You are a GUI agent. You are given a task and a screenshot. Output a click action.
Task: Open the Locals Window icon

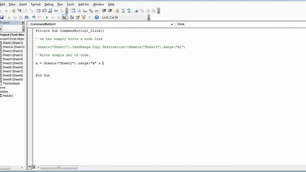click(x=38, y=11)
